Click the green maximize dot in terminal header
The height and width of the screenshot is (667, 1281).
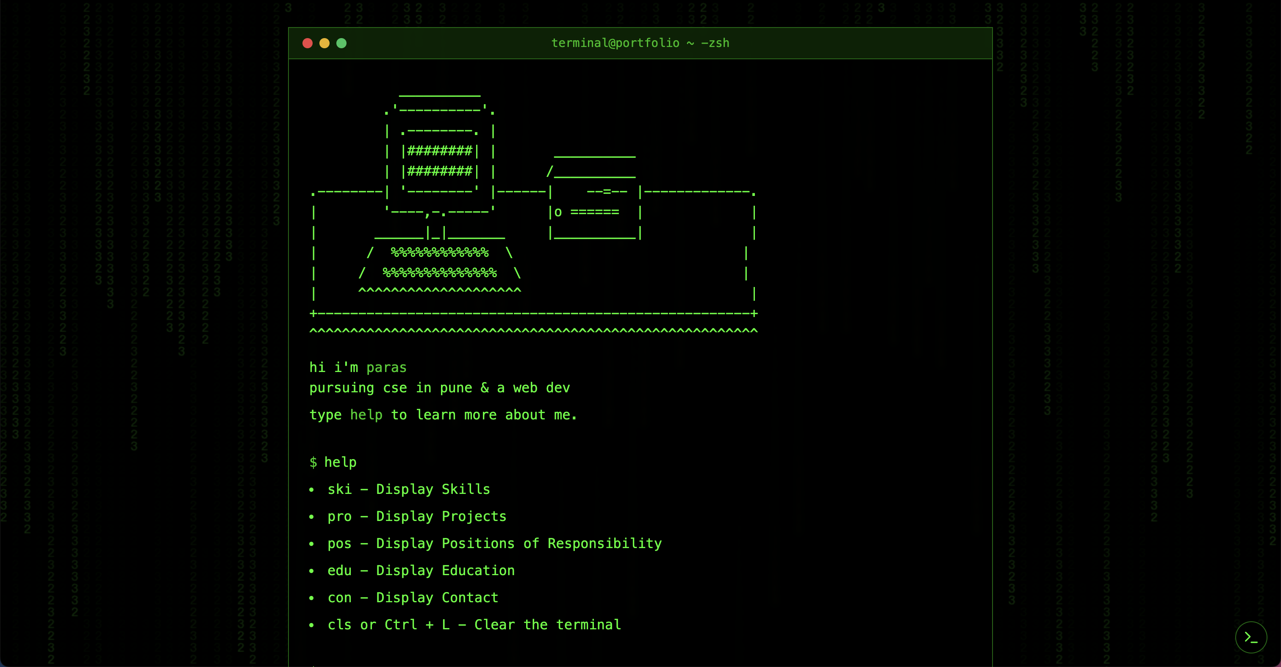tap(341, 43)
